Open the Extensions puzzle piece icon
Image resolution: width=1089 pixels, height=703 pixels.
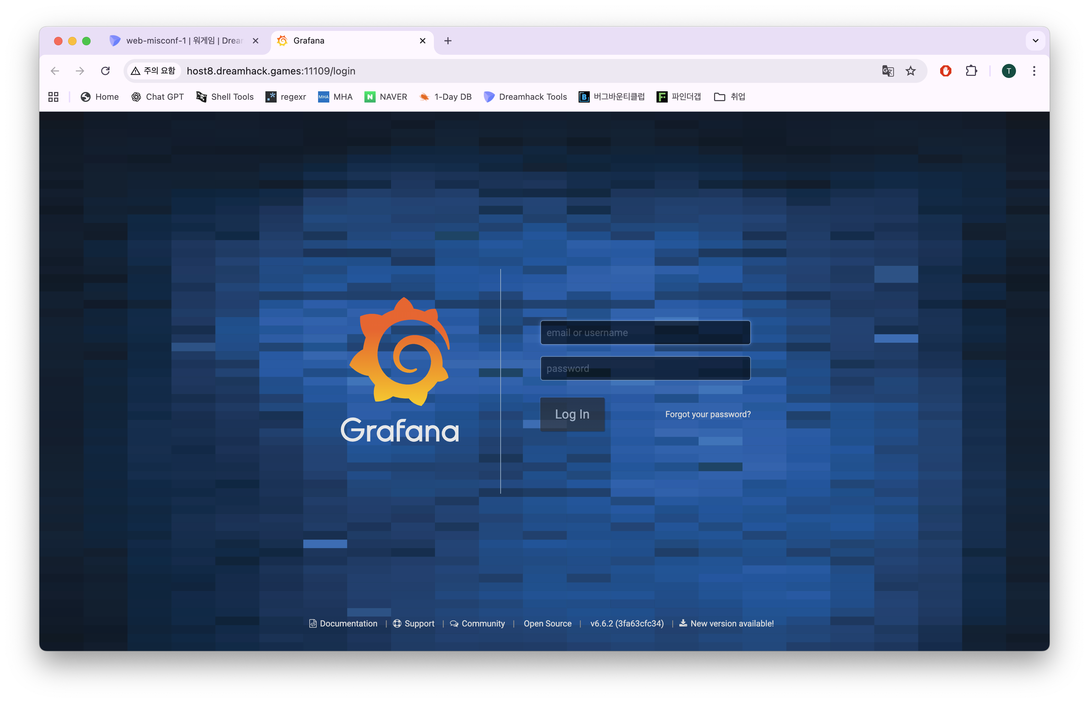pos(971,71)
